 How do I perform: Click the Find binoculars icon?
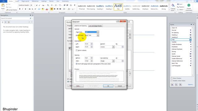178,4
